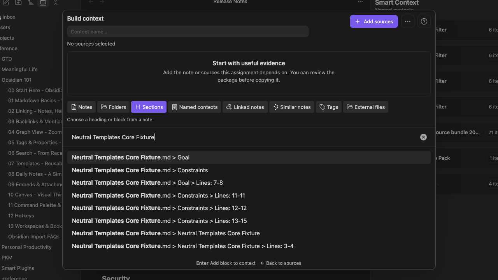Open the 13 Workspaces & Bookmarks note
Viewport: 498px width, 280px height.
pos(34,226)
